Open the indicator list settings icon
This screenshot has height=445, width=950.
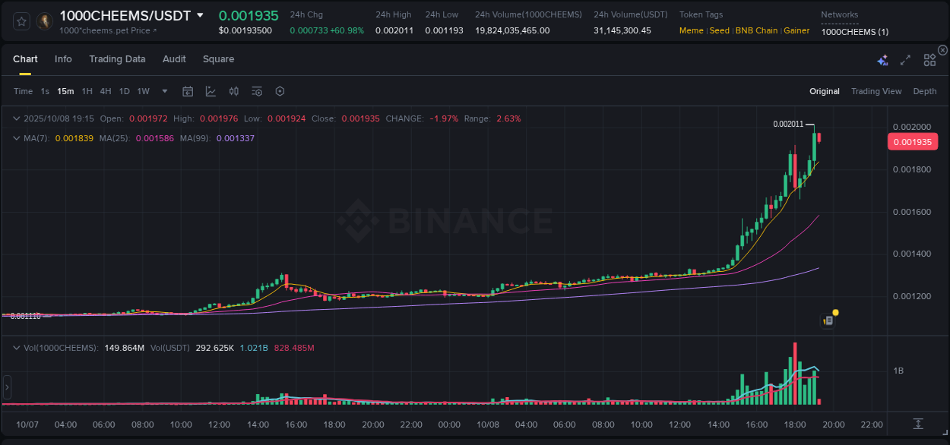[257, 91]
